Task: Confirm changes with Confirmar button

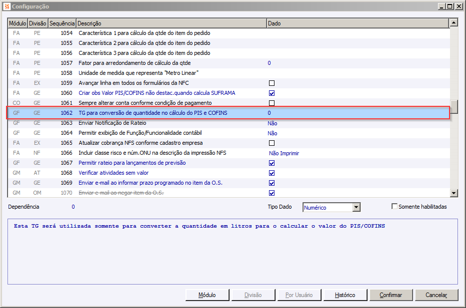Action: point(391,295)
